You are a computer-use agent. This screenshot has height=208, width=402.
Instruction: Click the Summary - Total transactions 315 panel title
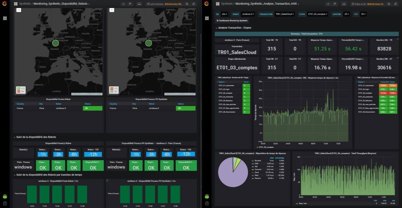point(306,34)
